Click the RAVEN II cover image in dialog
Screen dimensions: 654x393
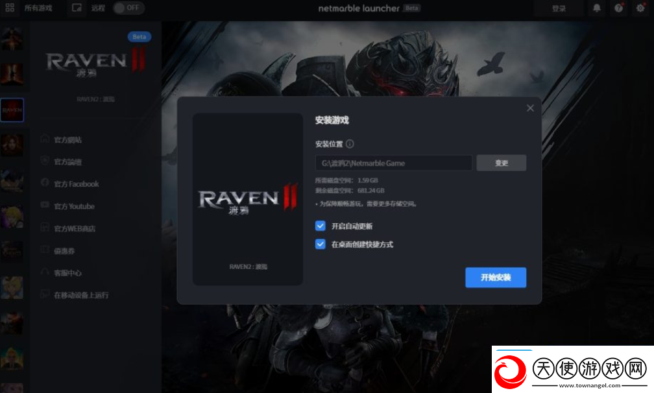tap(248, 199)
